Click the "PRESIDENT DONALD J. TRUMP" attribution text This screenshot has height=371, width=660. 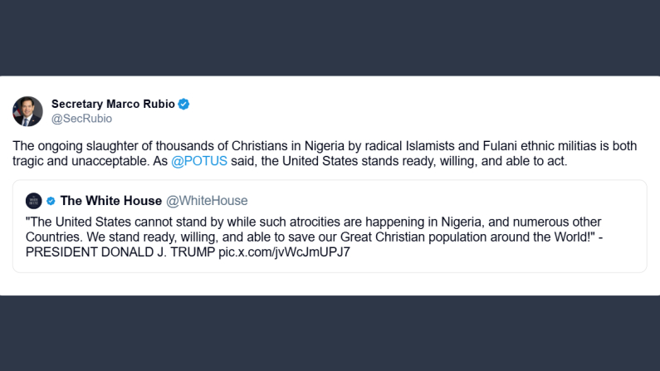120,251
